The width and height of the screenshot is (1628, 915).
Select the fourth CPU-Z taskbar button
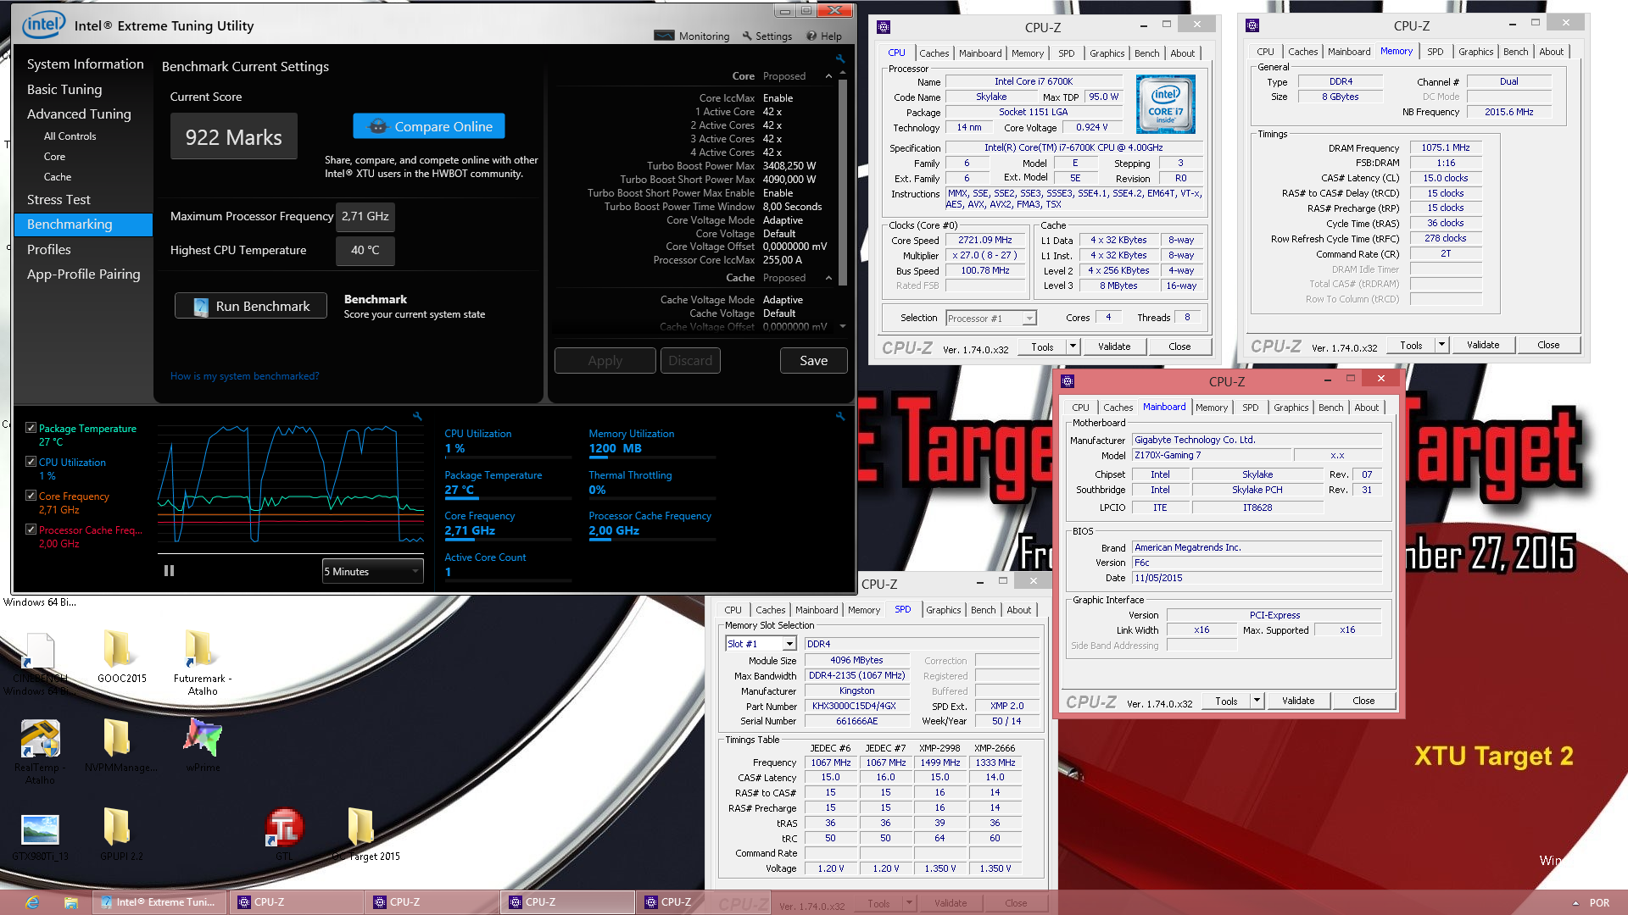[702, 902]
